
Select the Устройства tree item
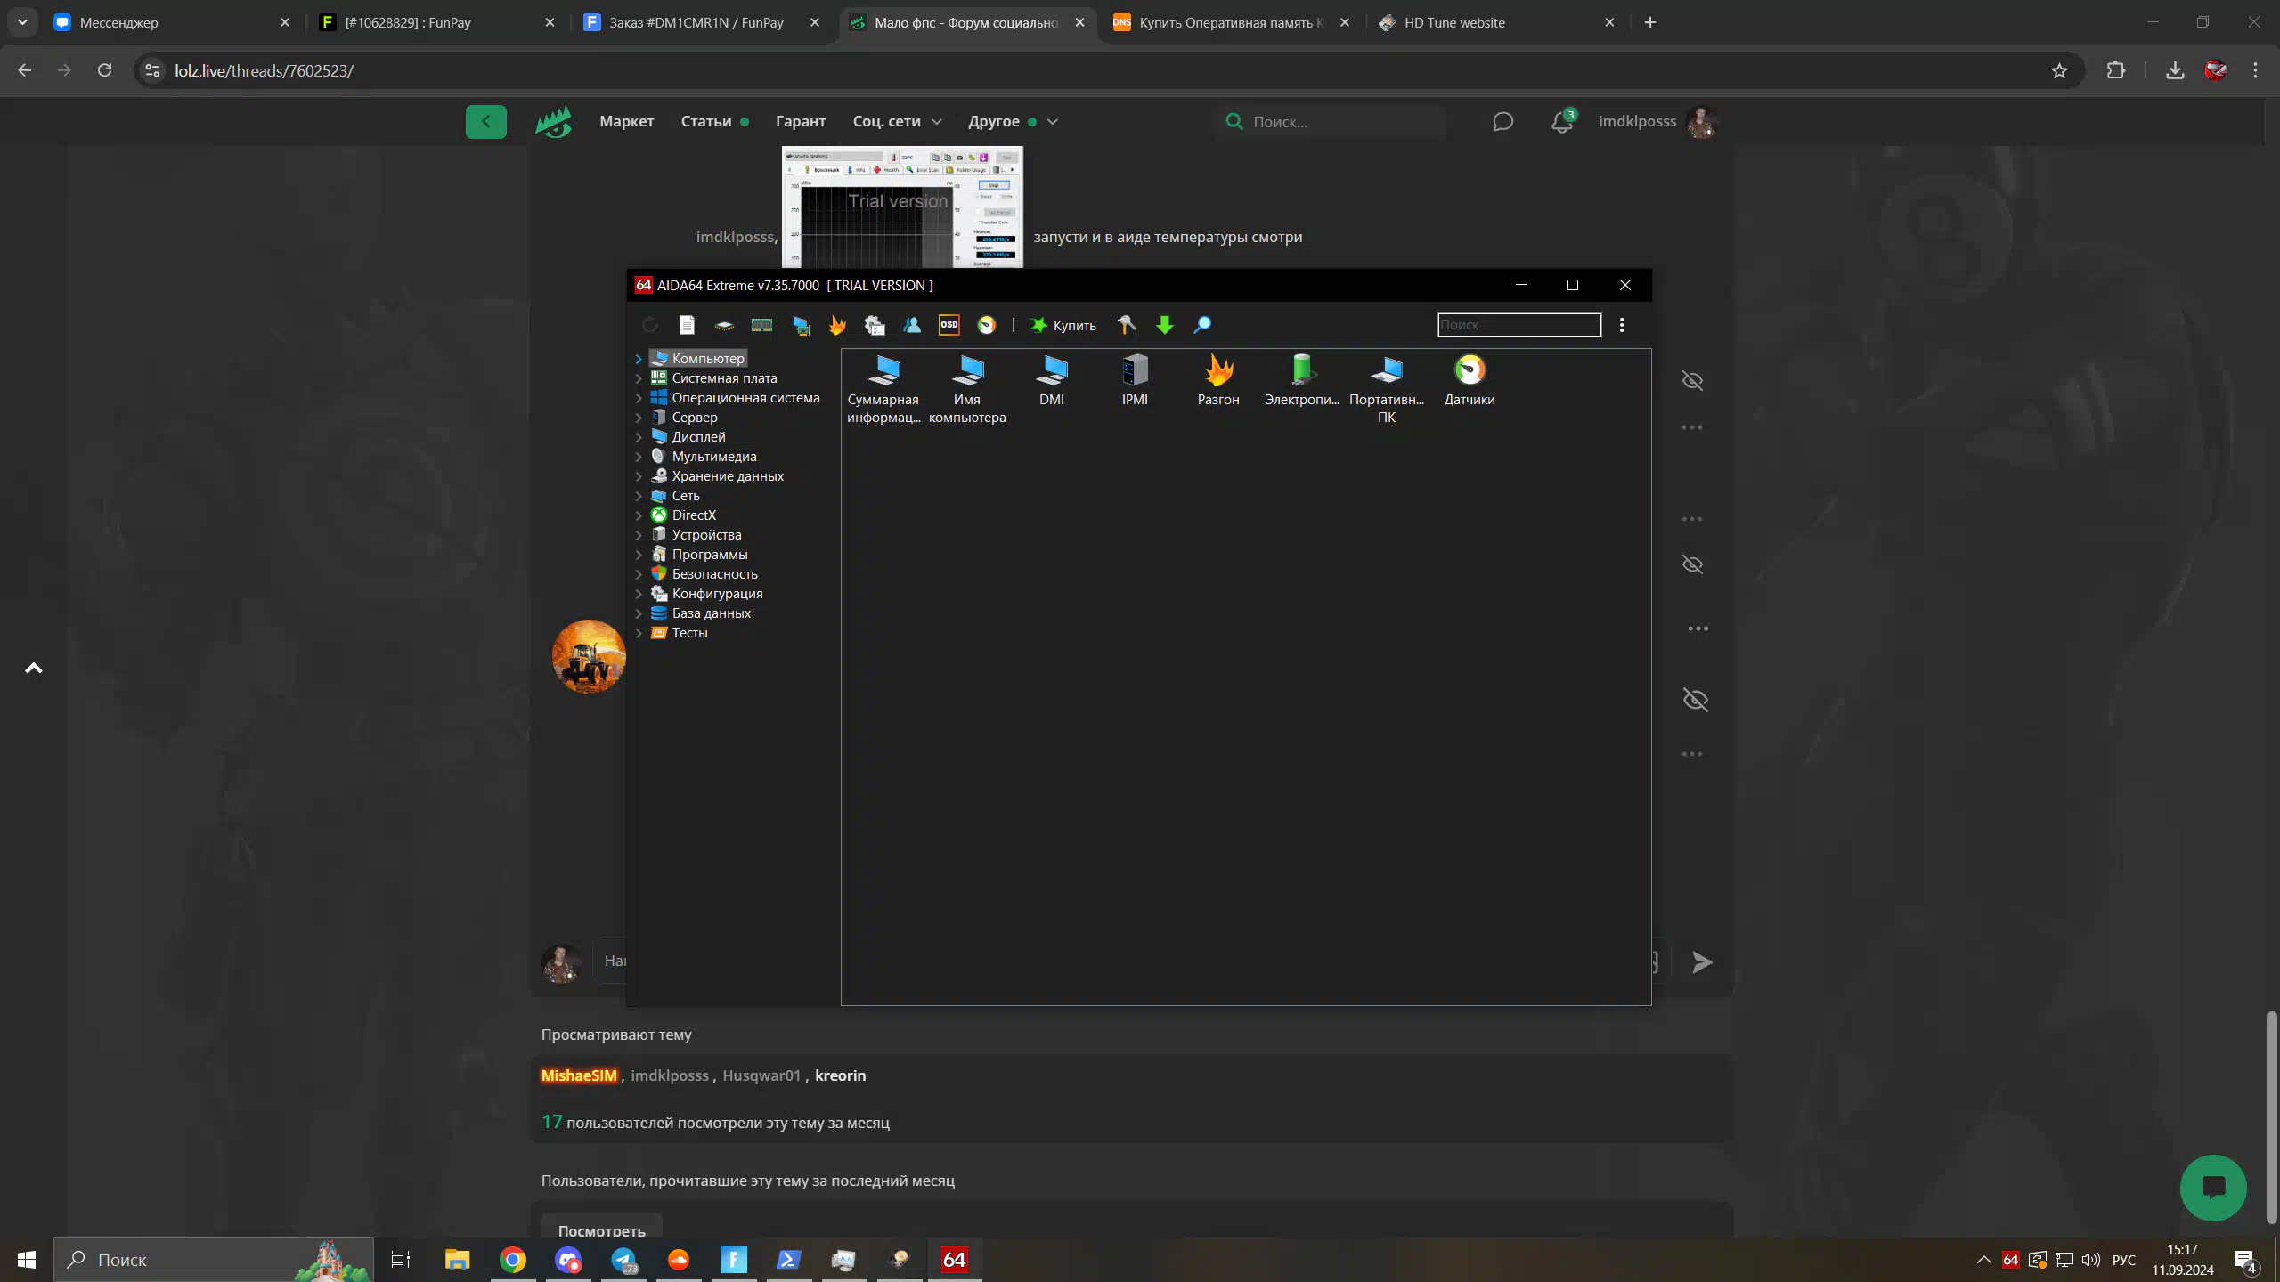click(705, 535)
